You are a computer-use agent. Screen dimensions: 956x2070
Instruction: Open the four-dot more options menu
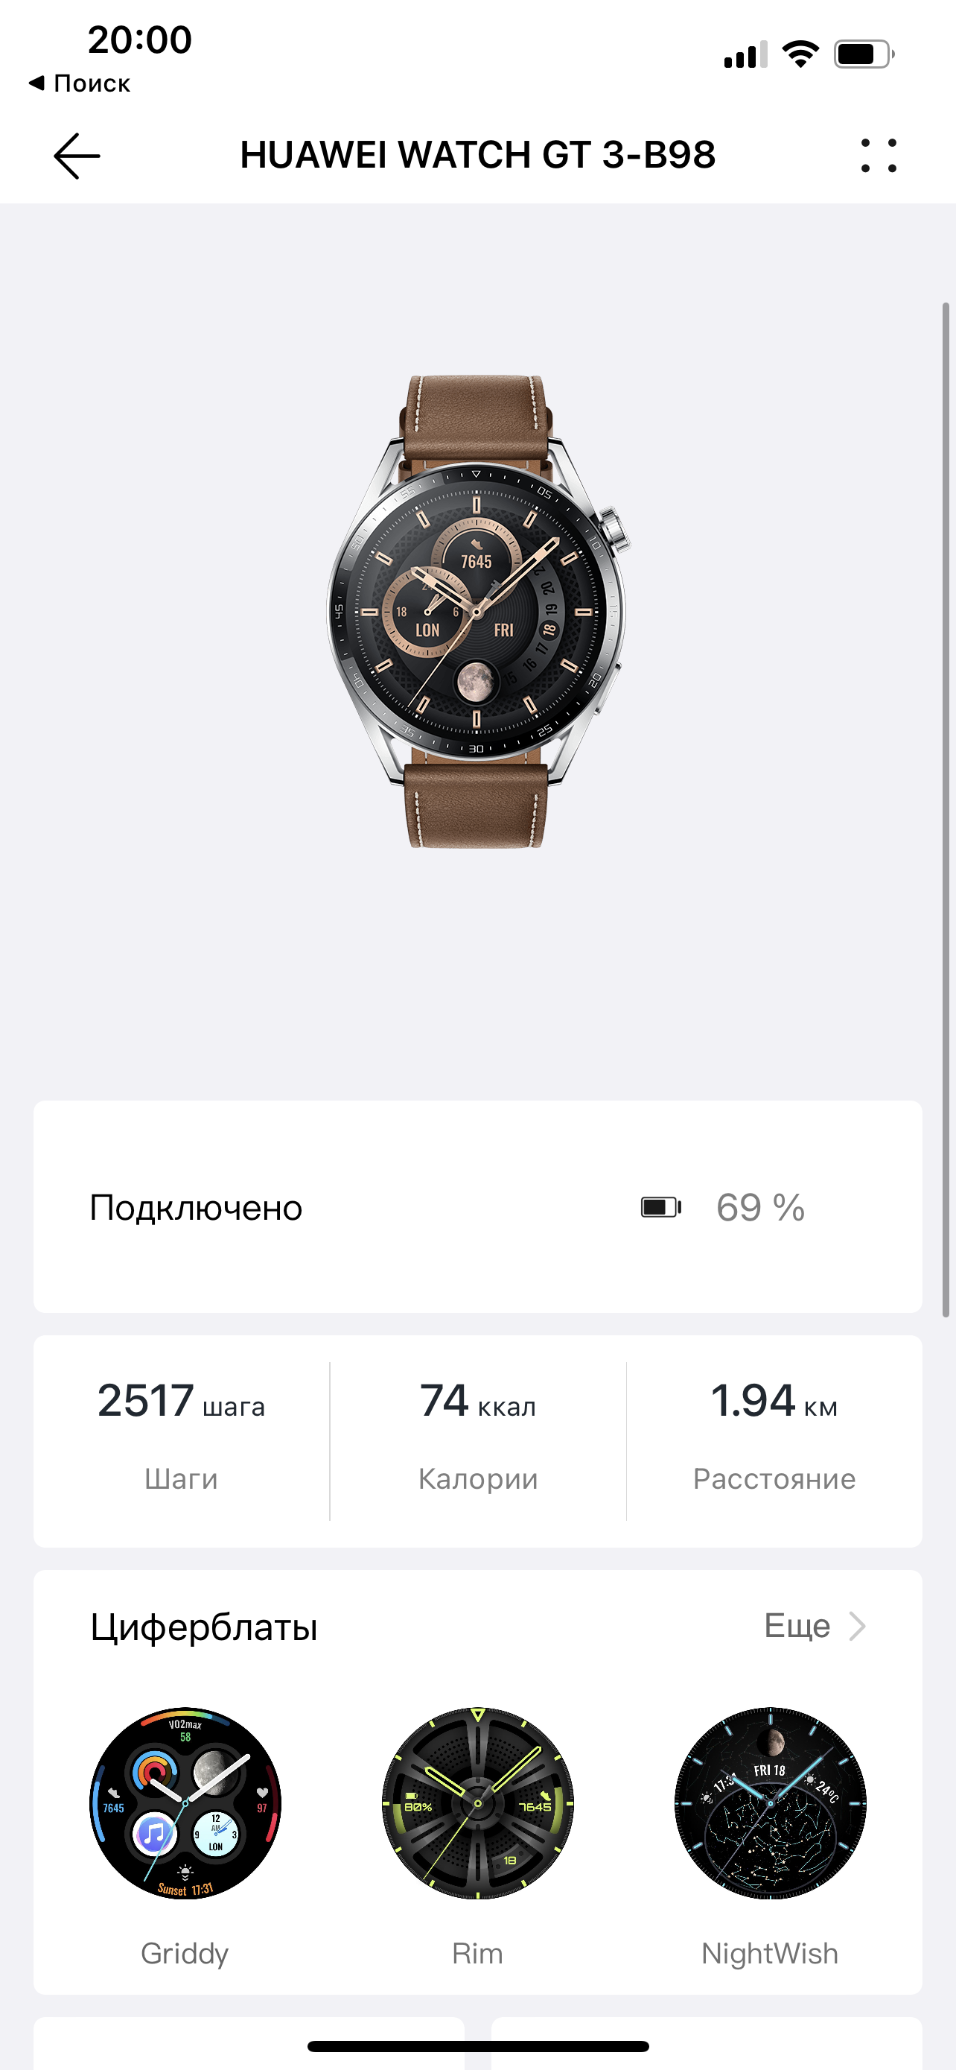tap(879, 156)
